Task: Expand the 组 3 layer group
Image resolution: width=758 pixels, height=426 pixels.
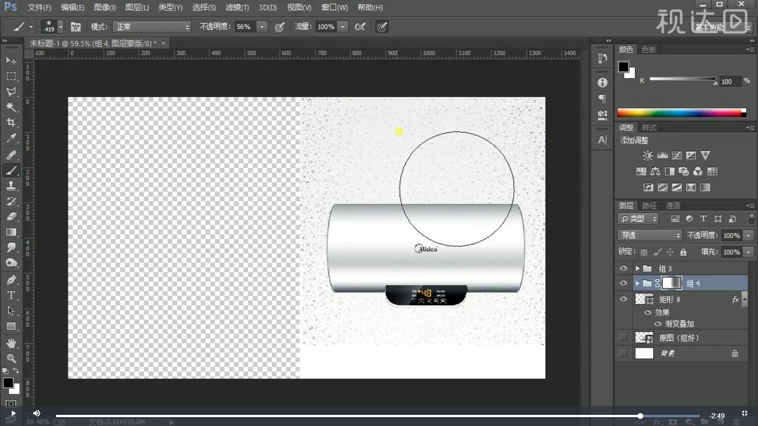Action: (638, 268)
